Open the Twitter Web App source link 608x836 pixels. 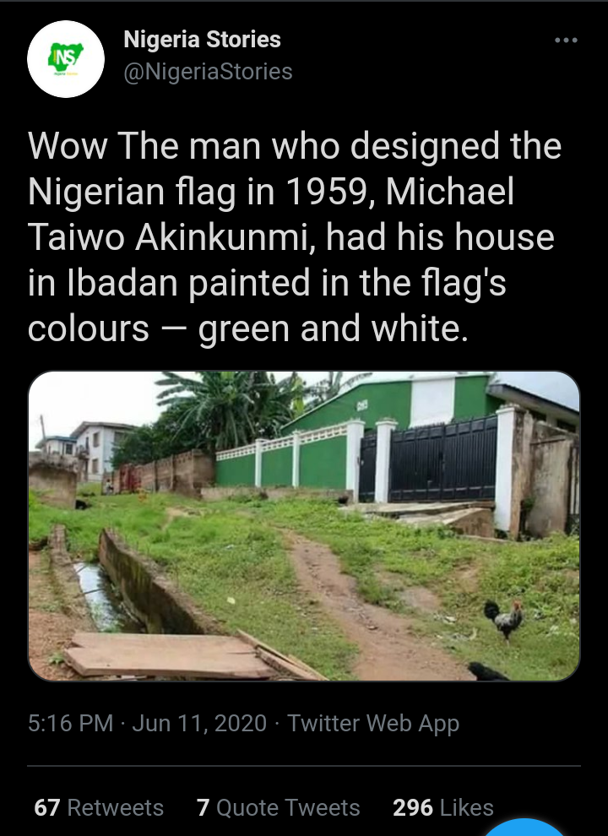tap(373, 724)
